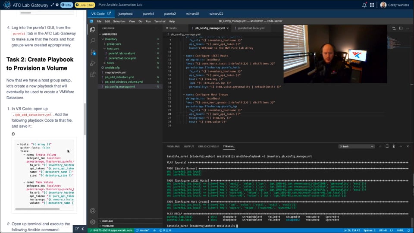This screenshot has width=414, height=233.
Task: Click the split terminal icon
Action: coord(387,146)
